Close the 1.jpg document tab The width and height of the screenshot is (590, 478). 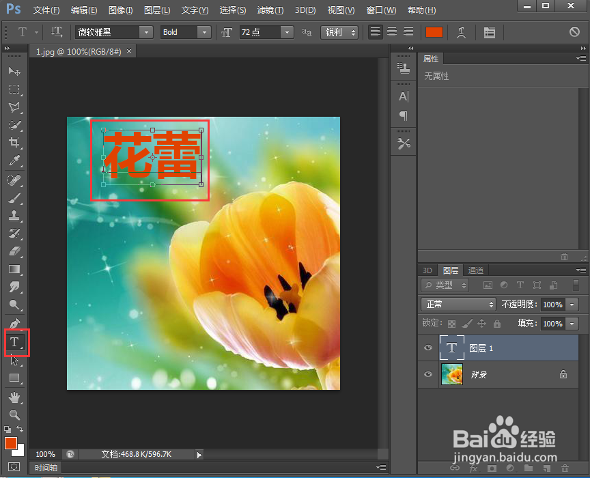(x=129, y=51)
